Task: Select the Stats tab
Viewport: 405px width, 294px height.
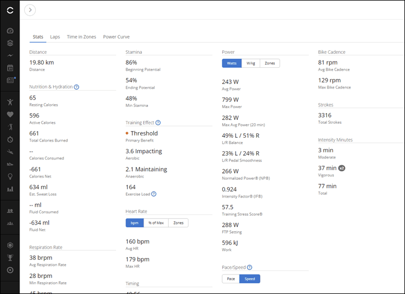Action: 38,37
